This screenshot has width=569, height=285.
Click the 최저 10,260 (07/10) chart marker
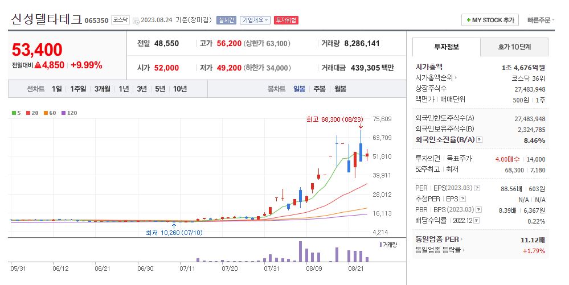[x=174, y=233]
